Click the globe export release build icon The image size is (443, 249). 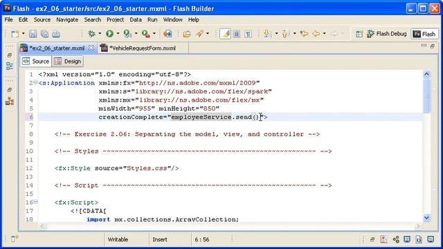point(168,34)
